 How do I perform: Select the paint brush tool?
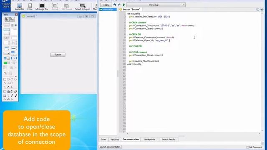(15, 96)
